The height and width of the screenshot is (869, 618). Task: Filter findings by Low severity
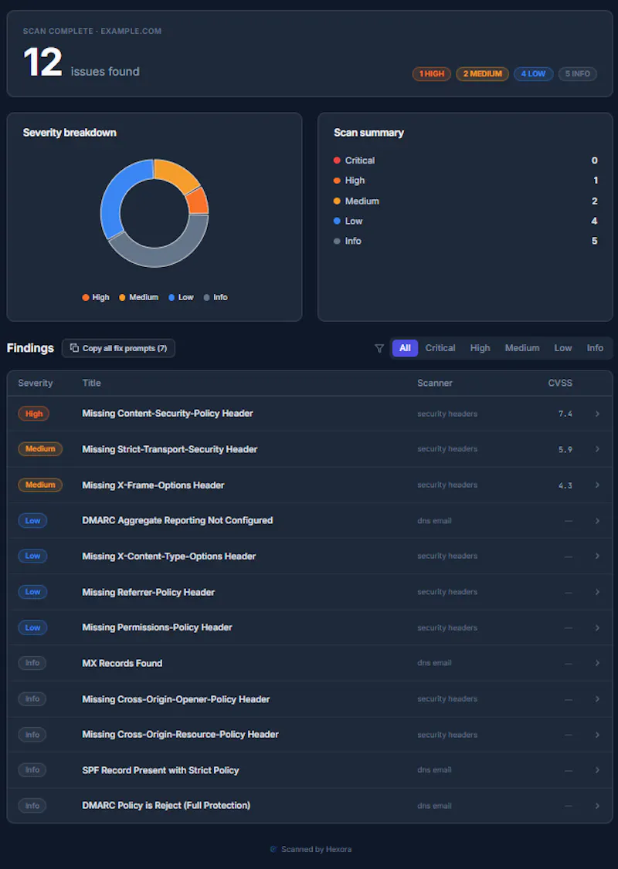tap(562, 348)
